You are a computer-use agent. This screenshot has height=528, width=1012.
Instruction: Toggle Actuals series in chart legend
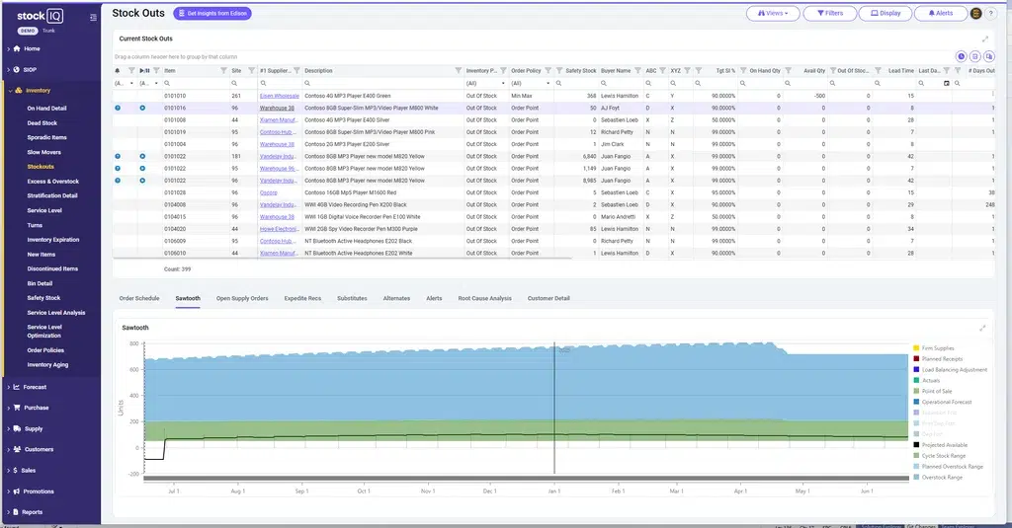click(926, 380)
